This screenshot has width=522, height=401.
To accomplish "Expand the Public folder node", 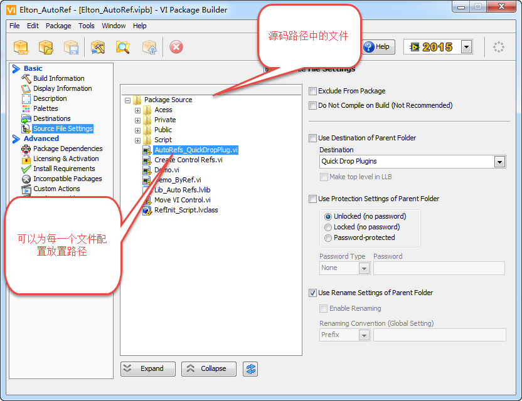I will 137,130.
